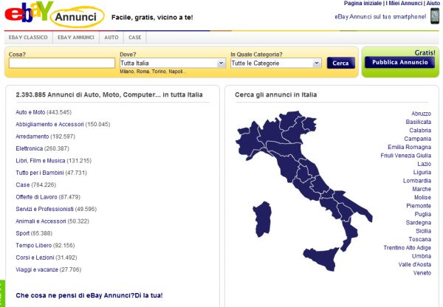Open the Aiuto help link
This screenshot has width=443, height=307.
coord(433,3)
